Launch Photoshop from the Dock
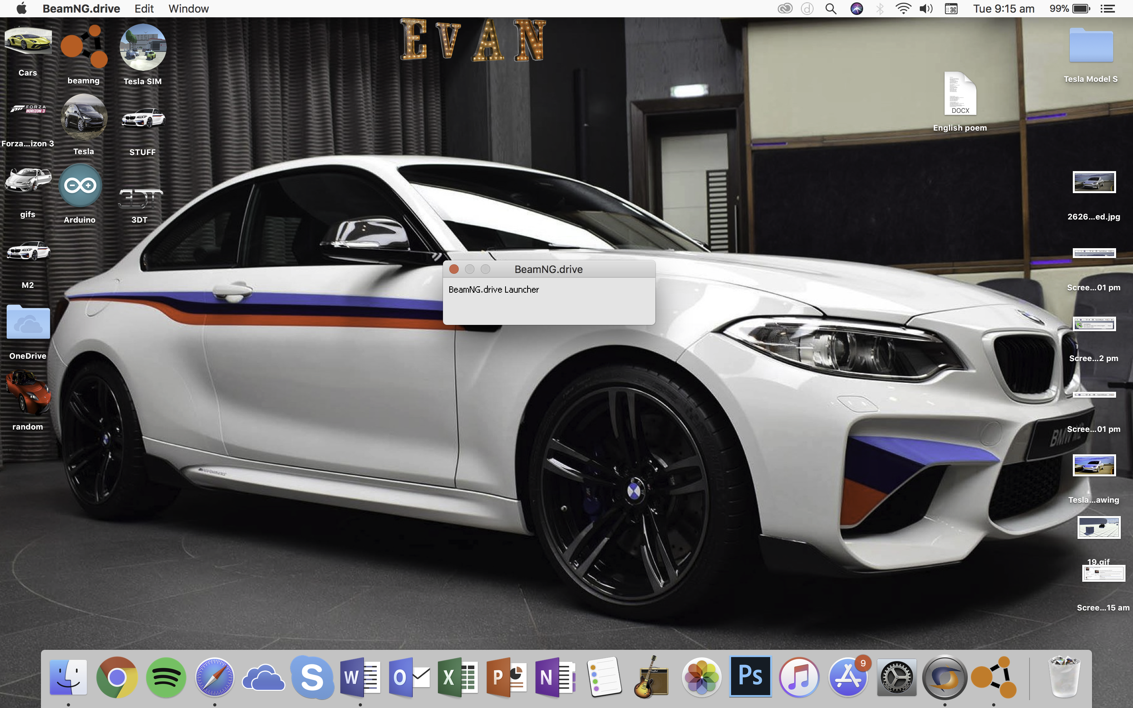Viewport: 1133px width, 708px height. coord(750,676)
